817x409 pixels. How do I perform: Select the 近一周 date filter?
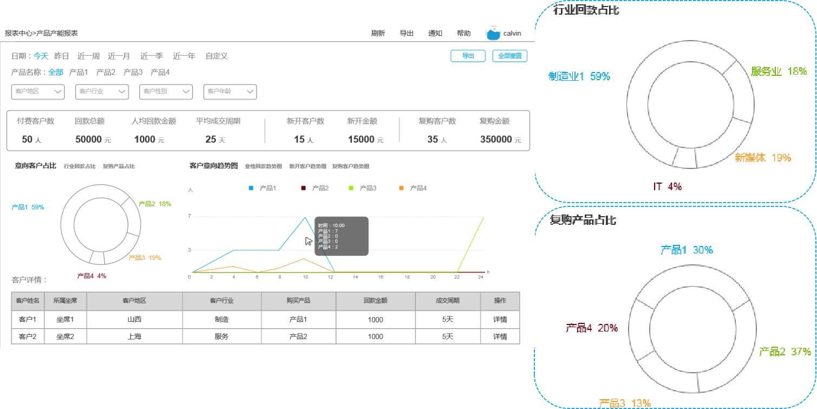click(88, 56)
